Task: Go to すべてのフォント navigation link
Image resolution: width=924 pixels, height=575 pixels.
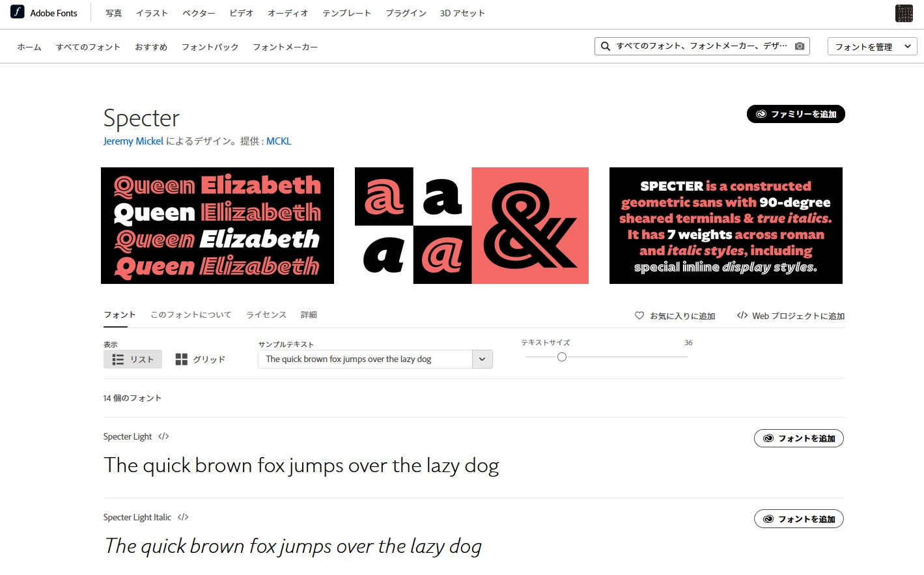Action: pyautogui.click(x=88, y=47)
